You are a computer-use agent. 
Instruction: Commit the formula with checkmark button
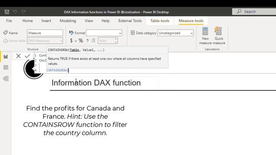(x=27, y=56)
